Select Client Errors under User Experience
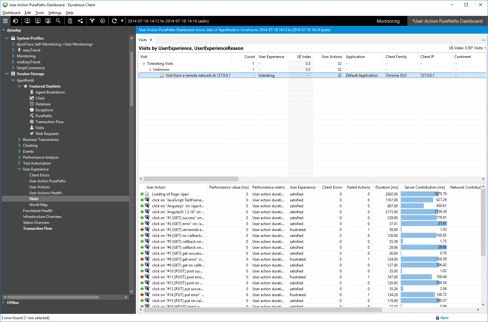Image resolution: width=488 pixels, height=322 pixels. 39,175
